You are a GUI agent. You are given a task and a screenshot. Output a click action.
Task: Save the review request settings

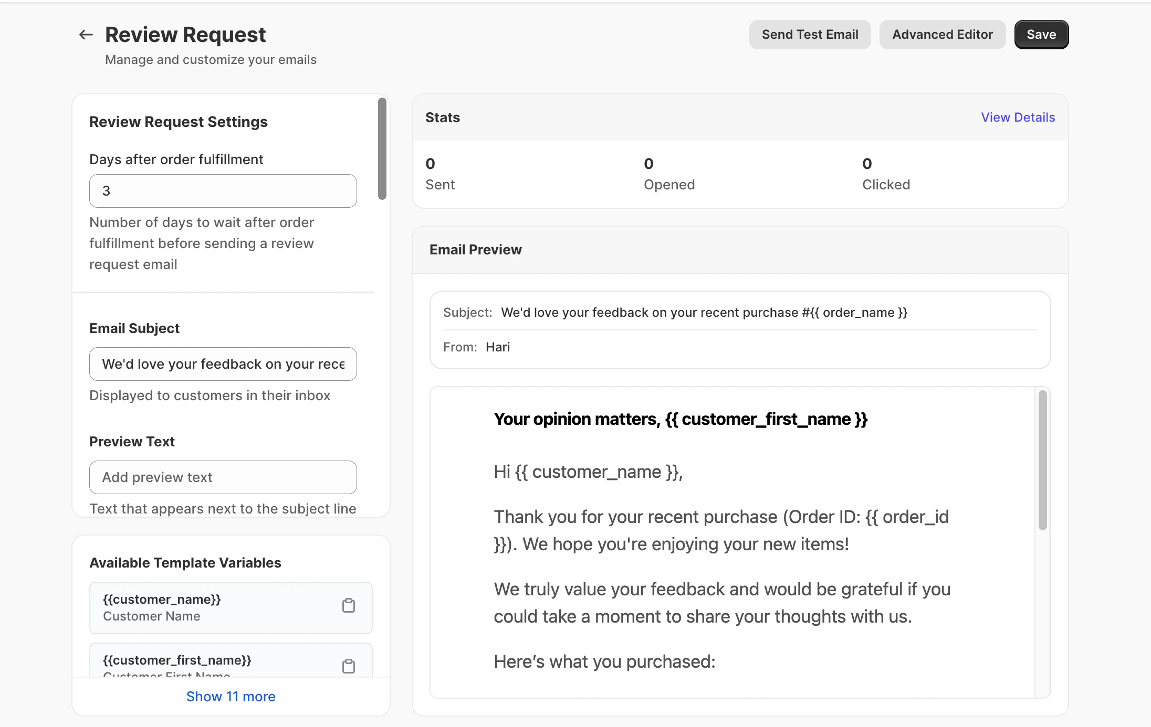coord(1041,35)
